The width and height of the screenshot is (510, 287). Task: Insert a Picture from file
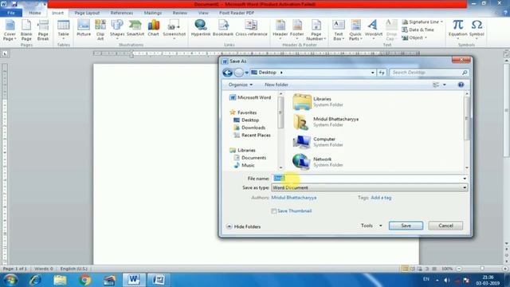84,28
